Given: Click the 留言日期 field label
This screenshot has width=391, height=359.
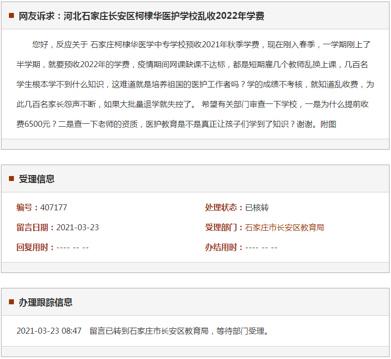Looking at the screenshot, I should [34, 228].
